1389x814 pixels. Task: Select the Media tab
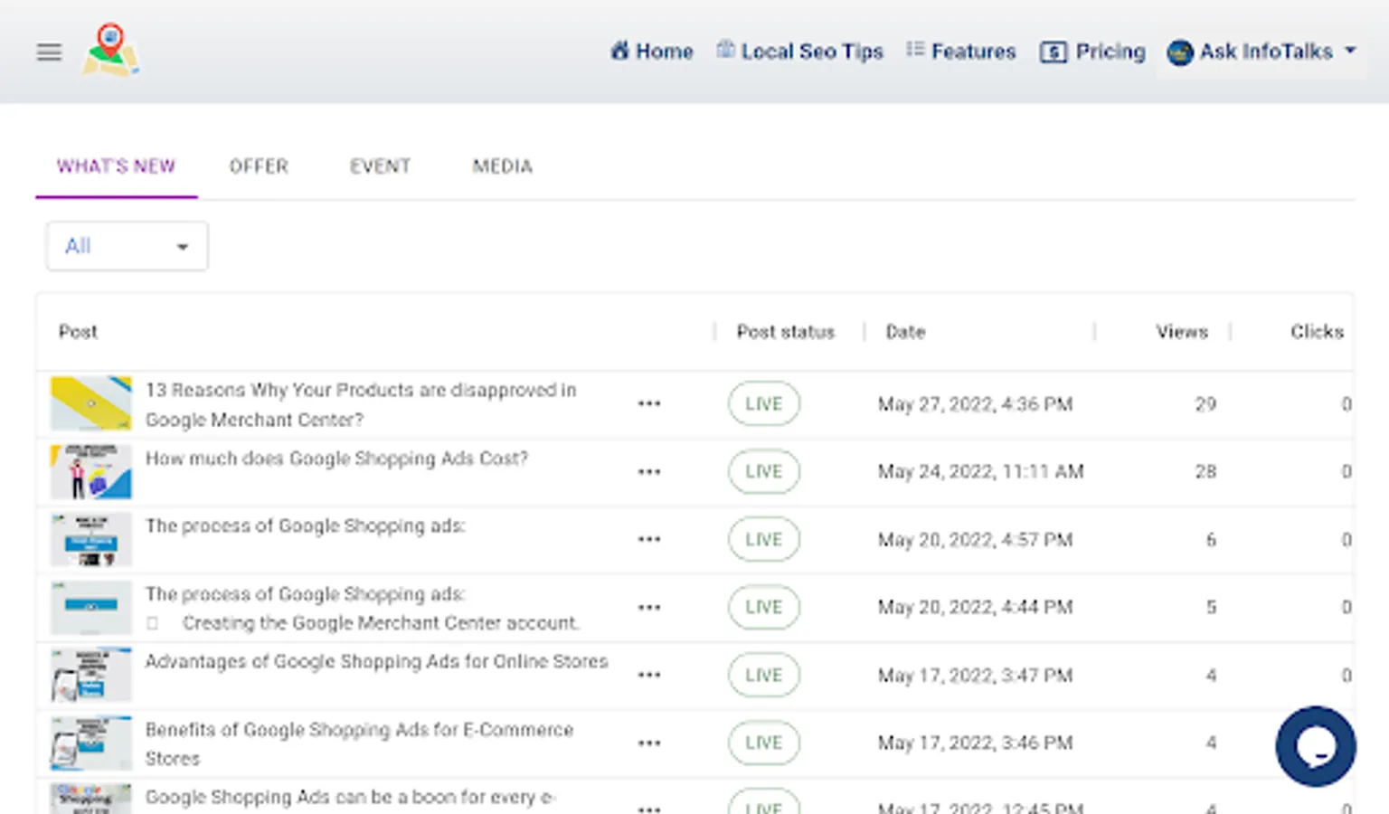click(x=502, y=166)
